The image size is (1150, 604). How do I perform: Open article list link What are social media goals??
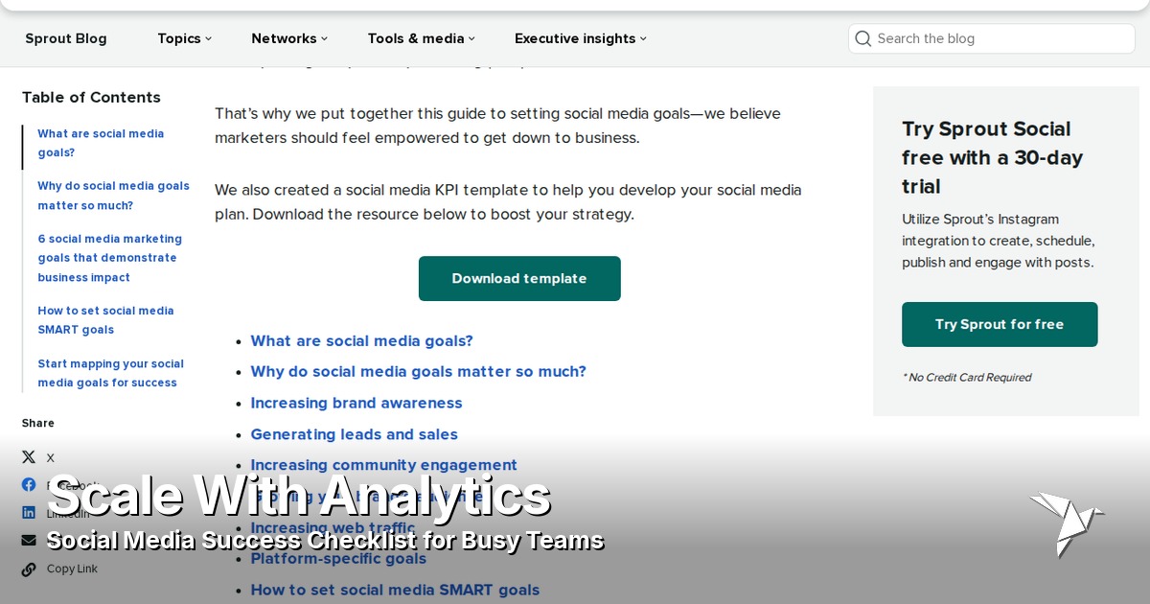click(x=361, y=340)
